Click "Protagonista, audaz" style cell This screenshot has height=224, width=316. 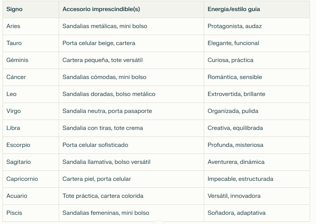[x=235, y=26]
